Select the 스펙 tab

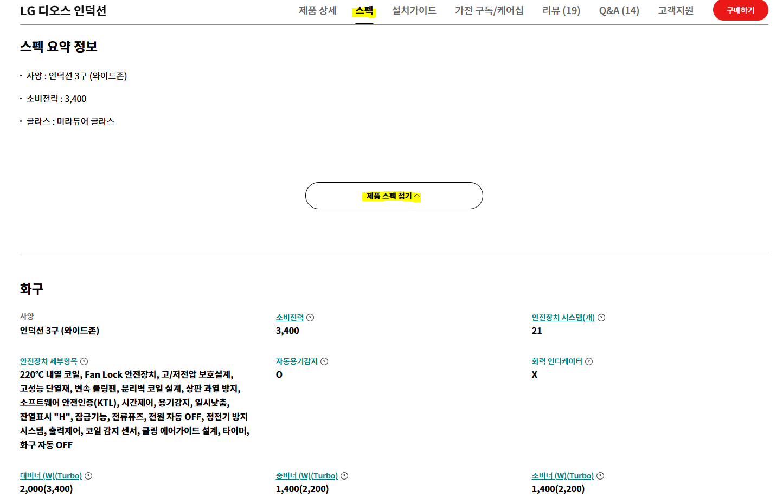coord(364,10)
